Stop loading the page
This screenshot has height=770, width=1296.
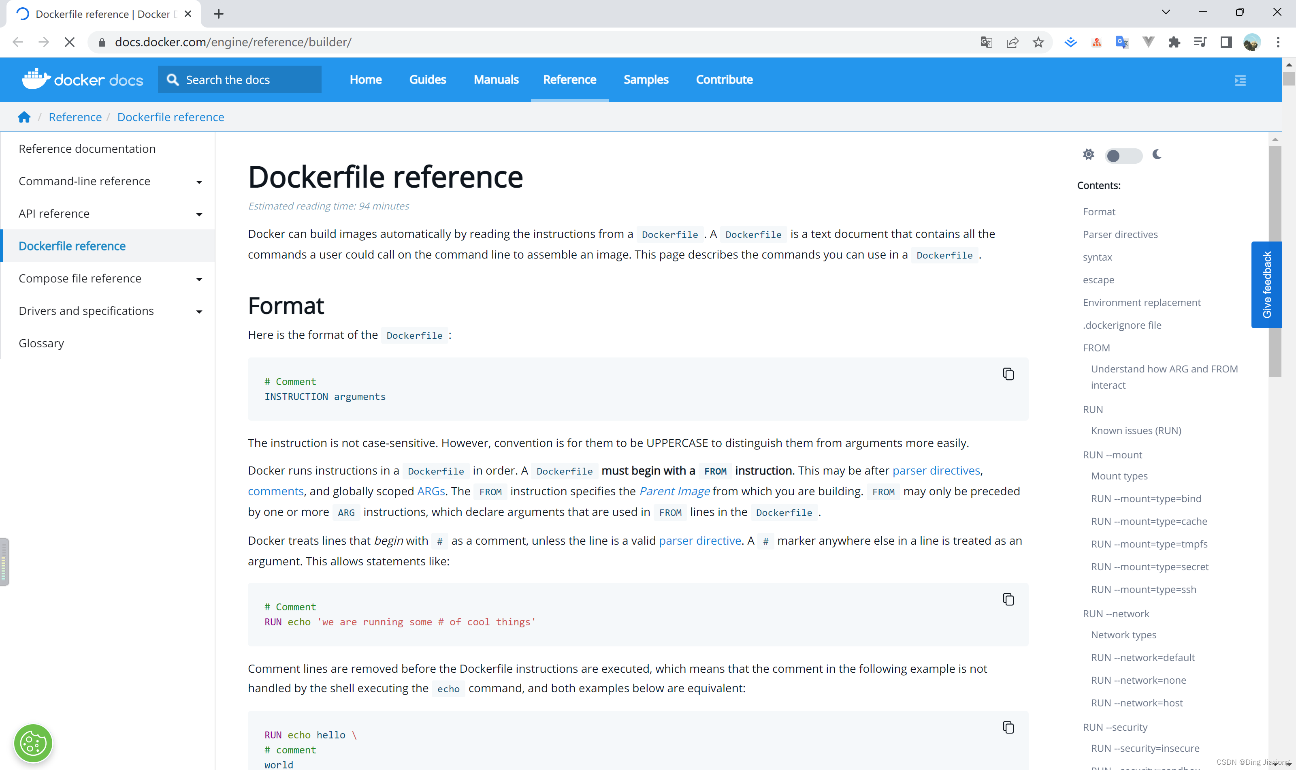tap(70, 42)
